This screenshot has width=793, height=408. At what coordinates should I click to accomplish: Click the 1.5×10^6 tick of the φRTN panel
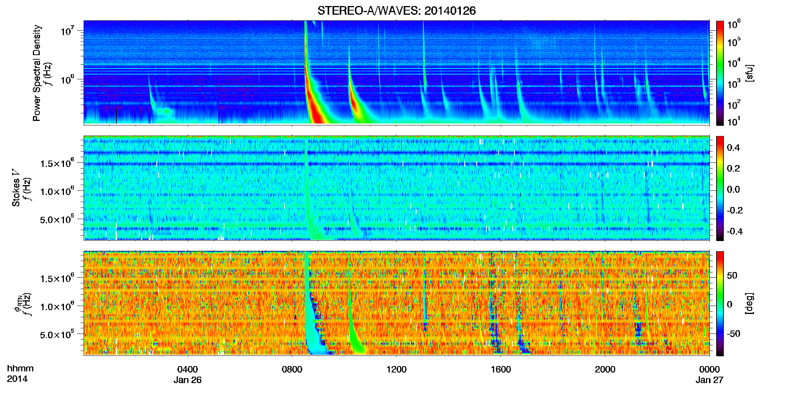click(x=57, y=278)
